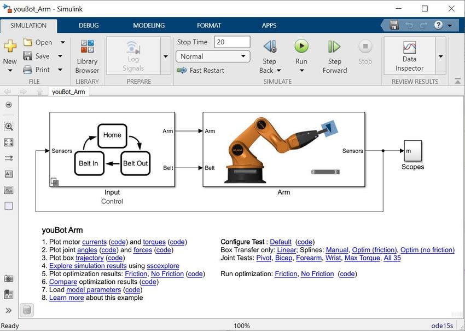The height and width of the screenshot is (331, 465).
Task: Click the ode15s solver in status bar
Action: (442, 326)
